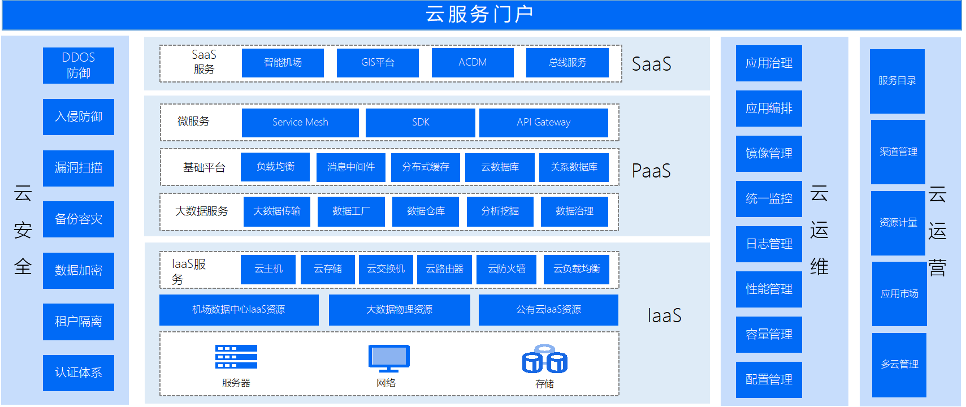966x407 pixels.
Task: Open the 分布式缓存 block
Action: [425, 167]
